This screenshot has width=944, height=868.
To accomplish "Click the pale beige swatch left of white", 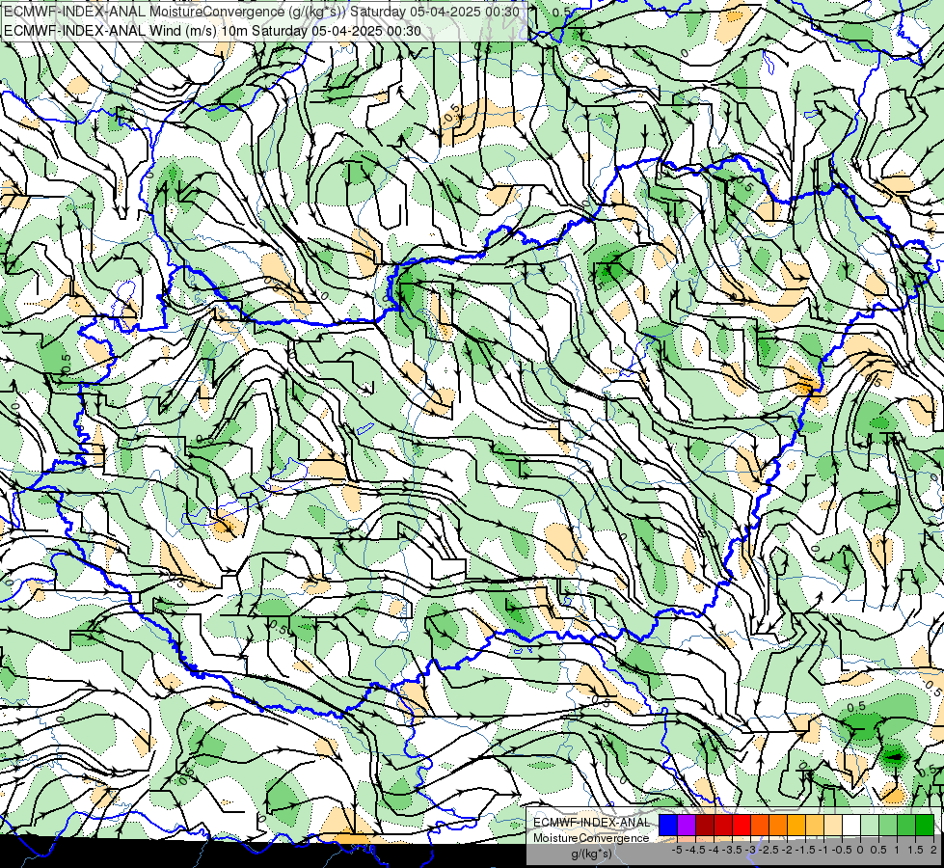I will click(832, 825).
